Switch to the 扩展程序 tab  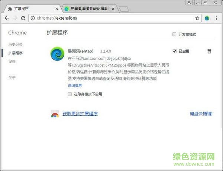click(33, 9)
